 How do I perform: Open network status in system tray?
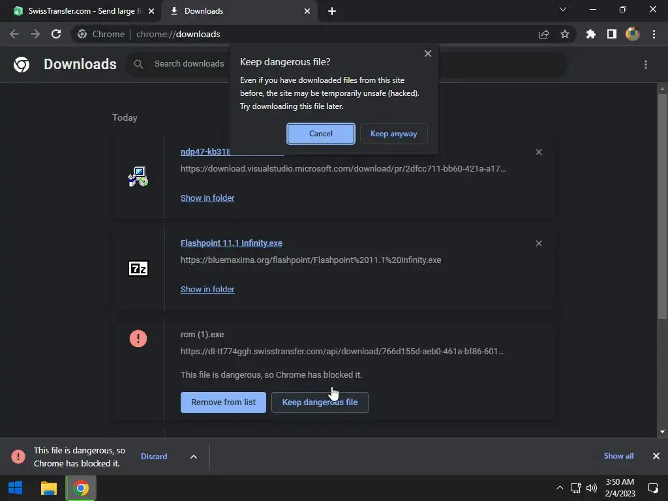coord(576,488)
